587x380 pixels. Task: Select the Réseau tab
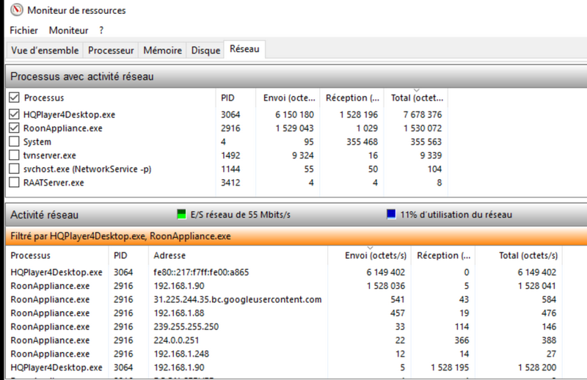(244, 49)
